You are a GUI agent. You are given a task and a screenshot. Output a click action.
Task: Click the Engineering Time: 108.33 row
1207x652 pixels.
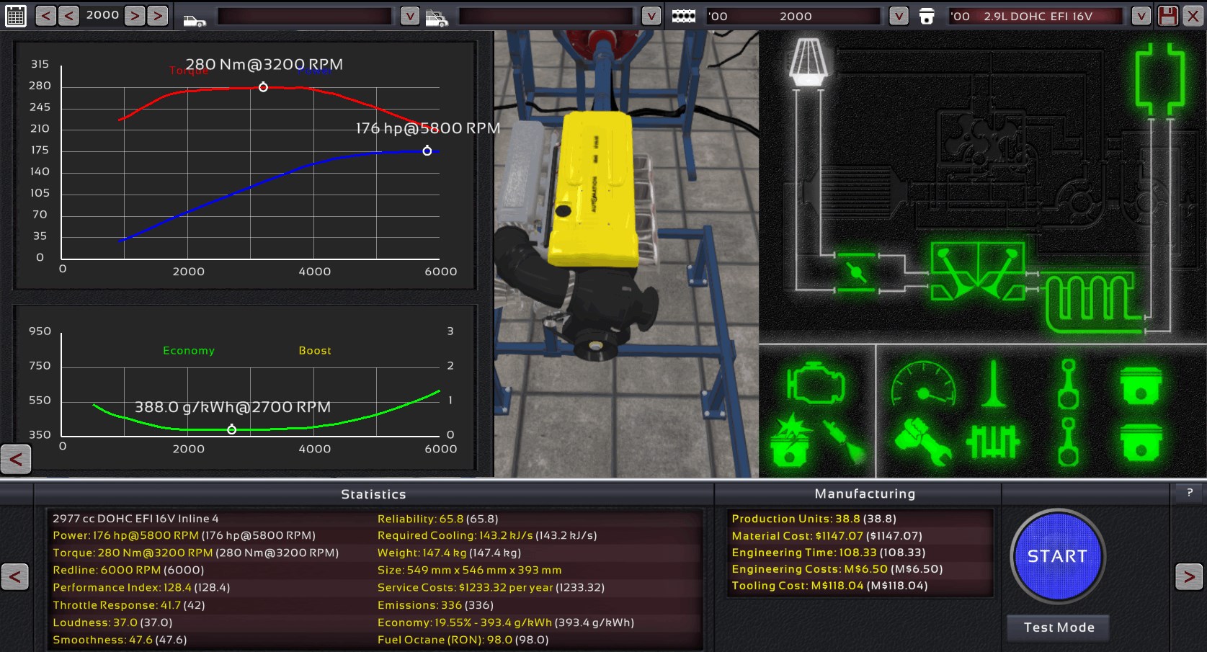click(x=860, y=553)
